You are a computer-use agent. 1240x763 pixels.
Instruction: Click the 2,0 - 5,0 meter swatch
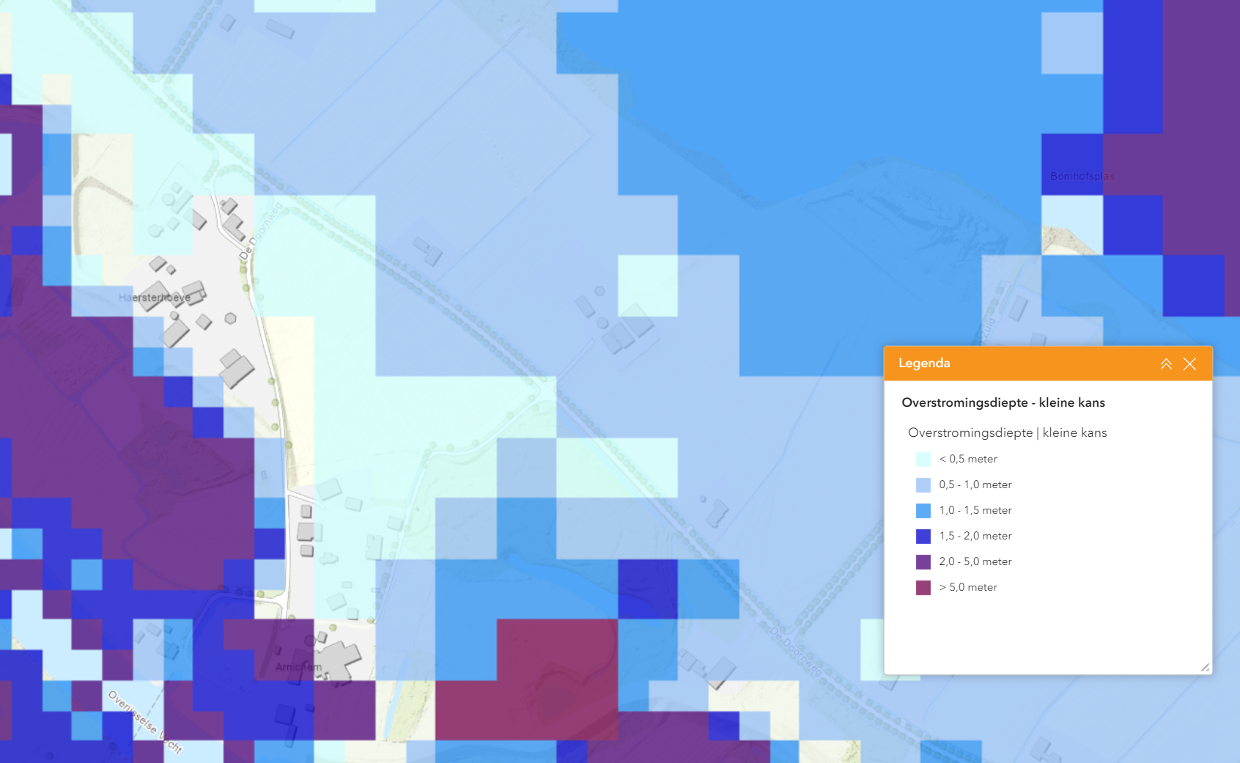pyautogui.click(x=923, y=562)
